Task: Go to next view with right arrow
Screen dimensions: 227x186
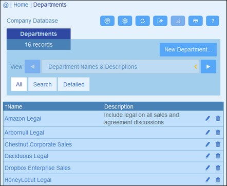Action: pyautogui.click(x=209, y=66)
